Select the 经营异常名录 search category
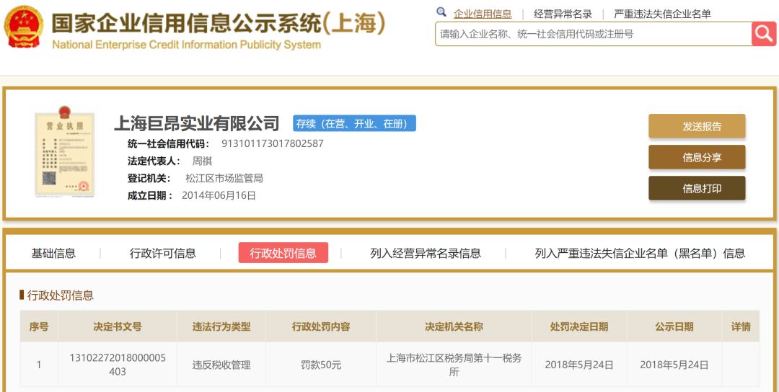Screen dimensions: 779x392 pyautogui.click(x=563, y=14)
